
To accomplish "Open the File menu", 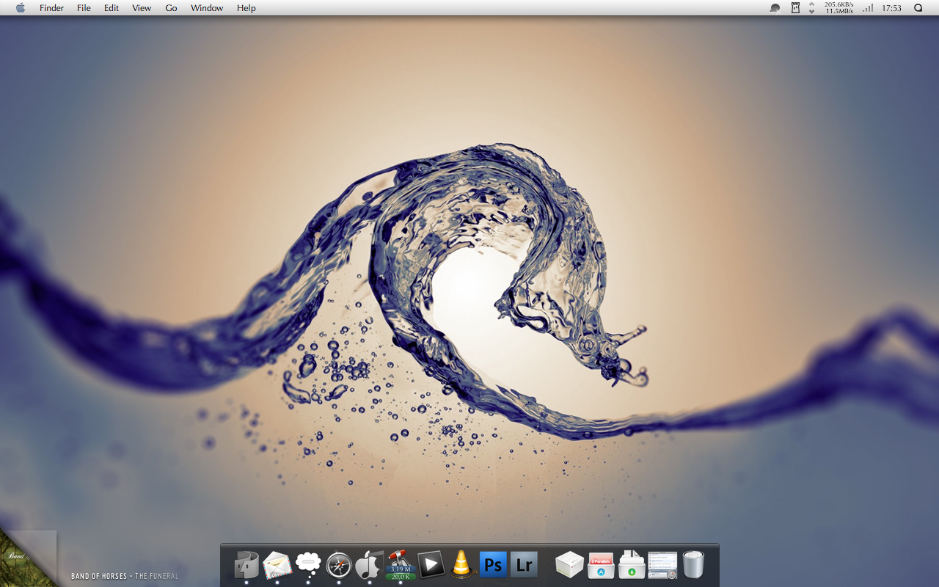I will click(x=84, y=8).
